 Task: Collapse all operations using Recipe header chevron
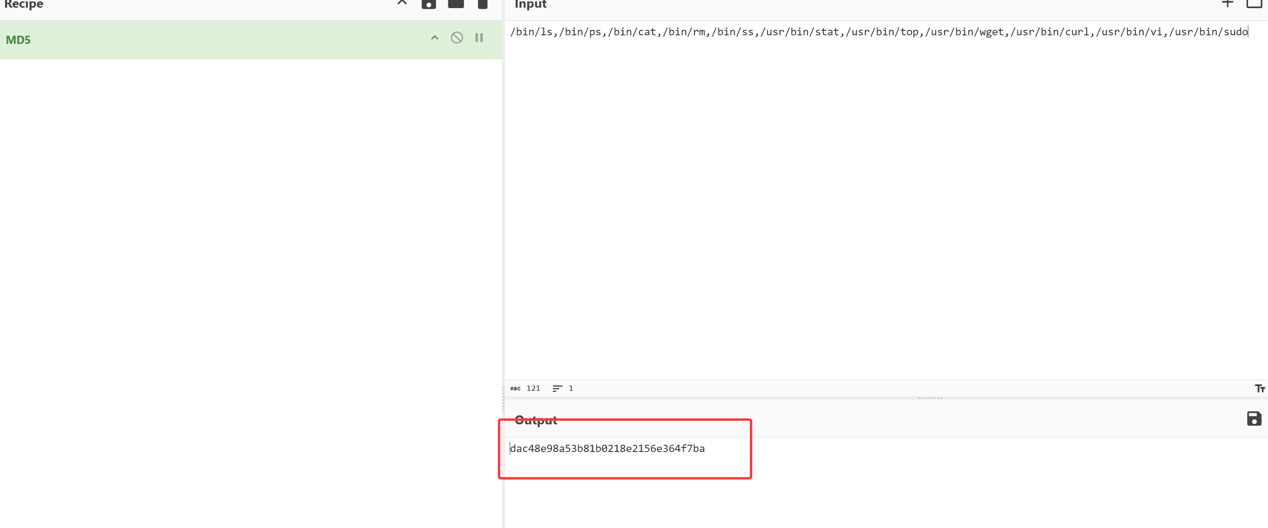point(402,3)
